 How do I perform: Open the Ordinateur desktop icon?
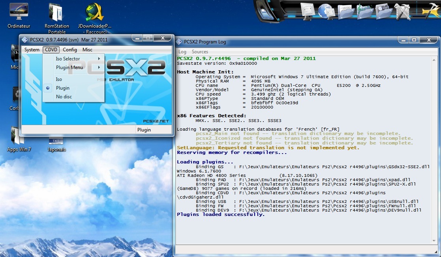(19, 15)
